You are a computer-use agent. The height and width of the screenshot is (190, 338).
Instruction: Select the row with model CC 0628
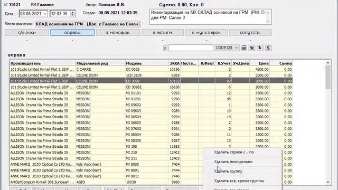click(151, 69)
